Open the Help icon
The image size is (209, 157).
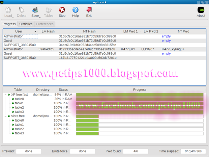point(76,10)
